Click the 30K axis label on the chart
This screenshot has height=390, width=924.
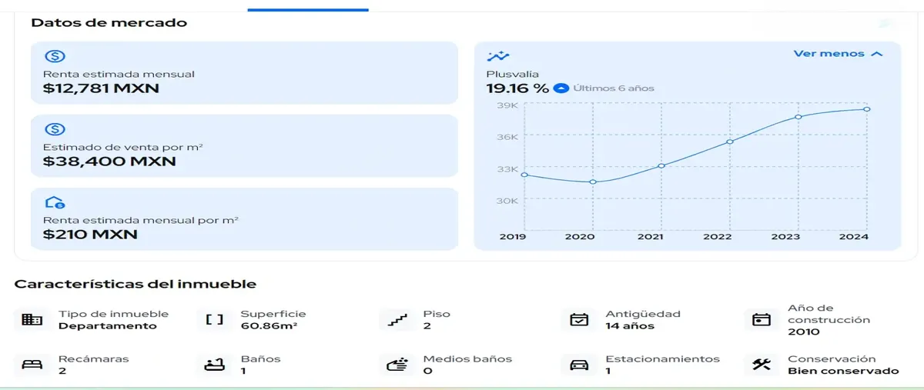507,201
